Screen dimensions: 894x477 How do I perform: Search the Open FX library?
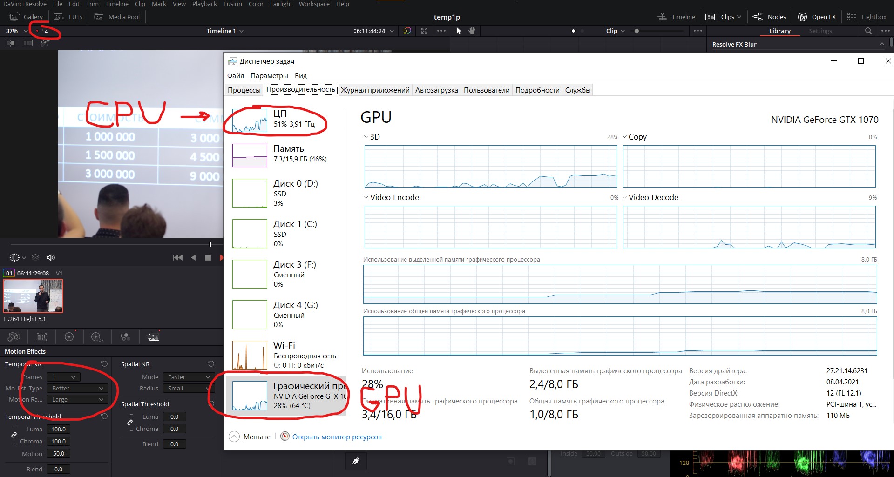point(868,31)
